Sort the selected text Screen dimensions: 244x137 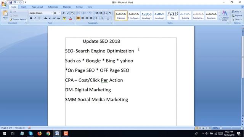click(105, 13)
